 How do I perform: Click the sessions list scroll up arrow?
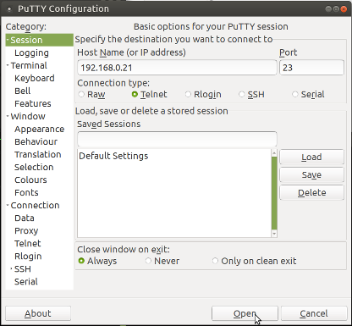click(x=274, y=152)
